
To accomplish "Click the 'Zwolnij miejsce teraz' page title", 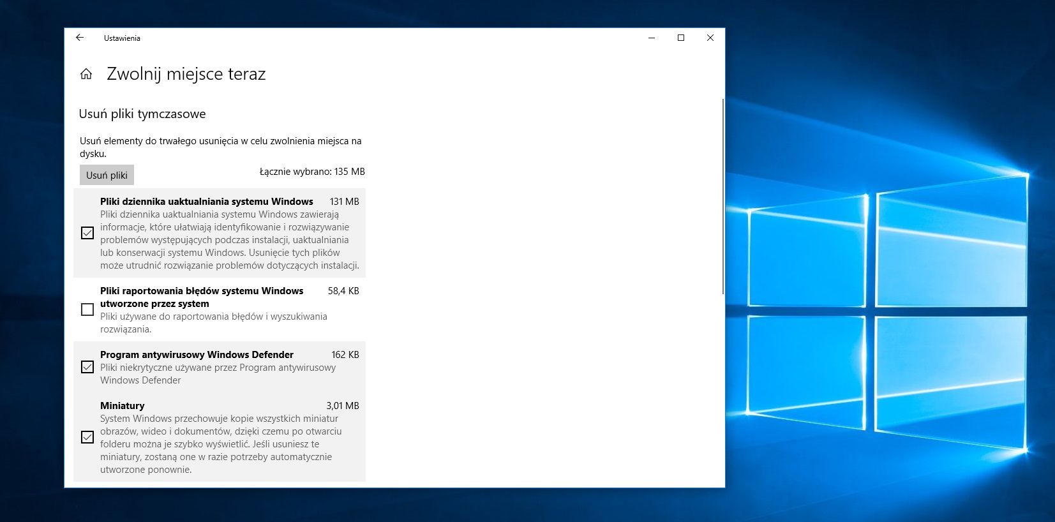I will tap(186, 74).
